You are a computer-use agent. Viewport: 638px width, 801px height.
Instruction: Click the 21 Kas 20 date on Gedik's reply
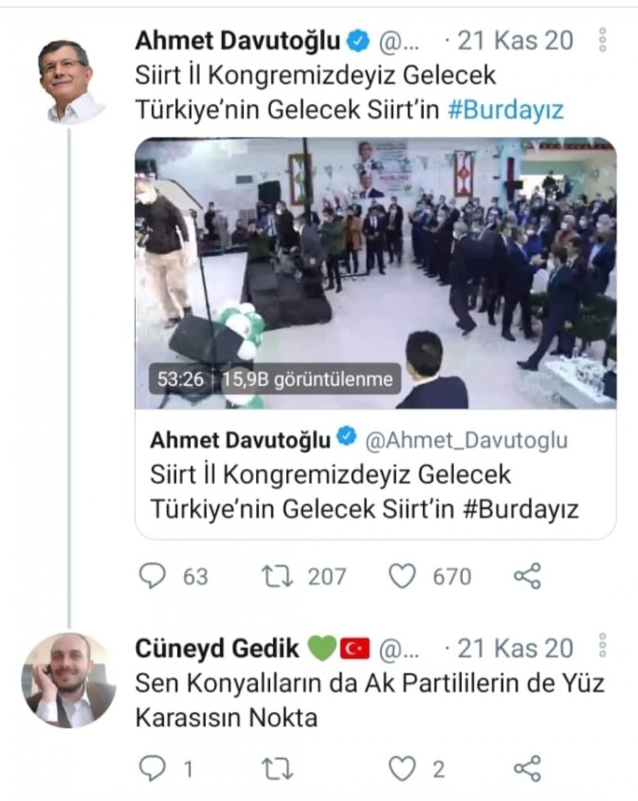(515, 648)
